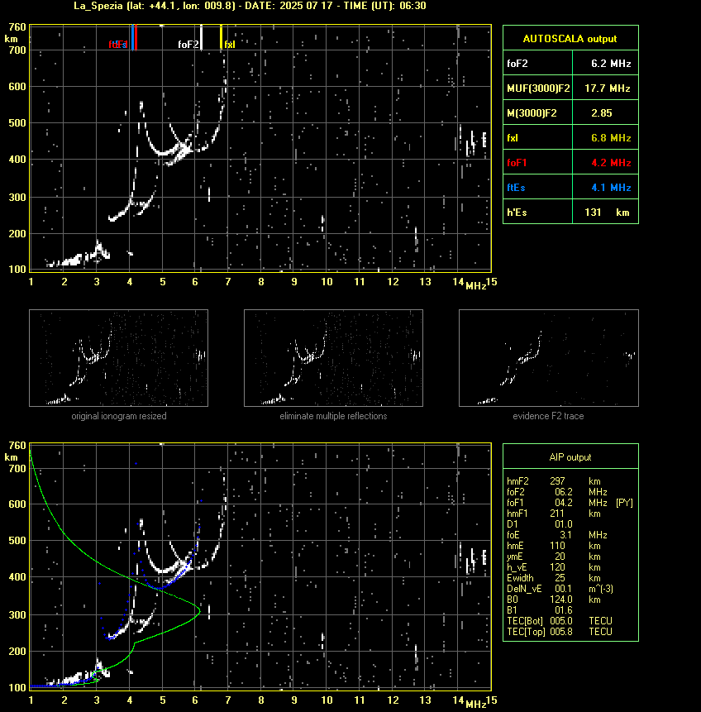This screenshot has width=701, height=712.
Task: Click the 'La_Spezia' station name in title
Action: point(98,6)
